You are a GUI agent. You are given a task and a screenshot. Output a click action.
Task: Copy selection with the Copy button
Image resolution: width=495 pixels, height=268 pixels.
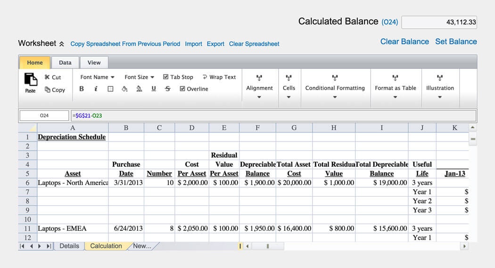[55, 90]
